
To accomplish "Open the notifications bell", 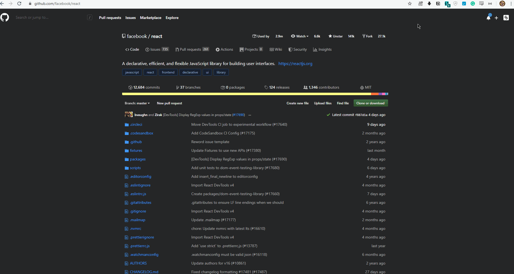I will pos(488,18).
